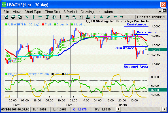Click the circled dot marker tool
The image size is (168, 113).
point(54,17)
